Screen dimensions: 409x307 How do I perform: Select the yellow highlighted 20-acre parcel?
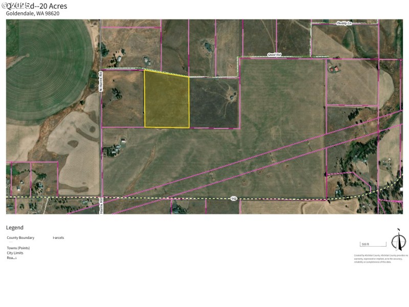coord(168,100)
